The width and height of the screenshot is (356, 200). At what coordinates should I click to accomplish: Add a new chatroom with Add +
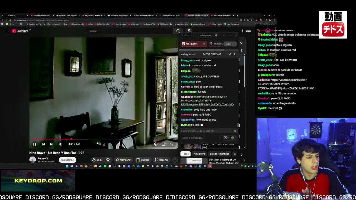click(230, 44)
